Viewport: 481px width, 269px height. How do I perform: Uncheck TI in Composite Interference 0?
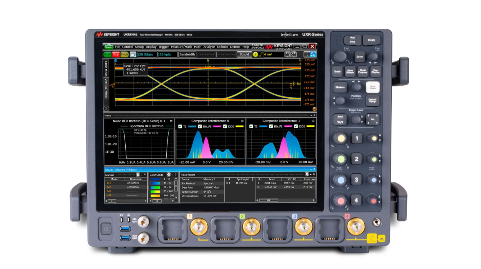point(180,126)
